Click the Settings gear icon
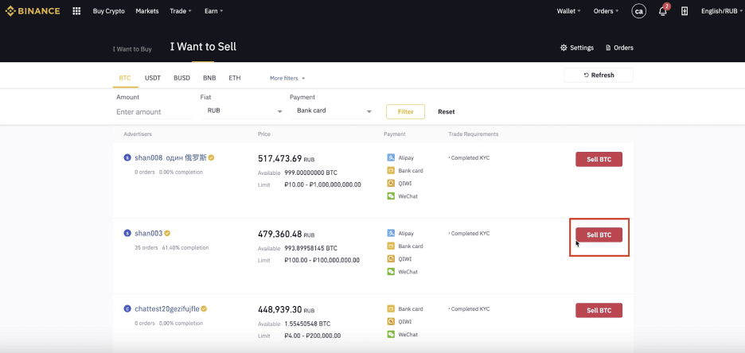The height and width of the screenshot is (353, 745). pyautogui.click(x=564, y=48)
